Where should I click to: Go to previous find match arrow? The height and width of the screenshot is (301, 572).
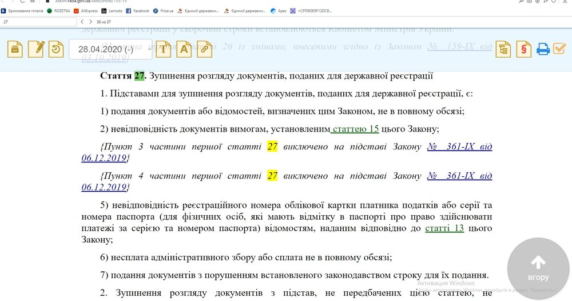pos(82,22)
